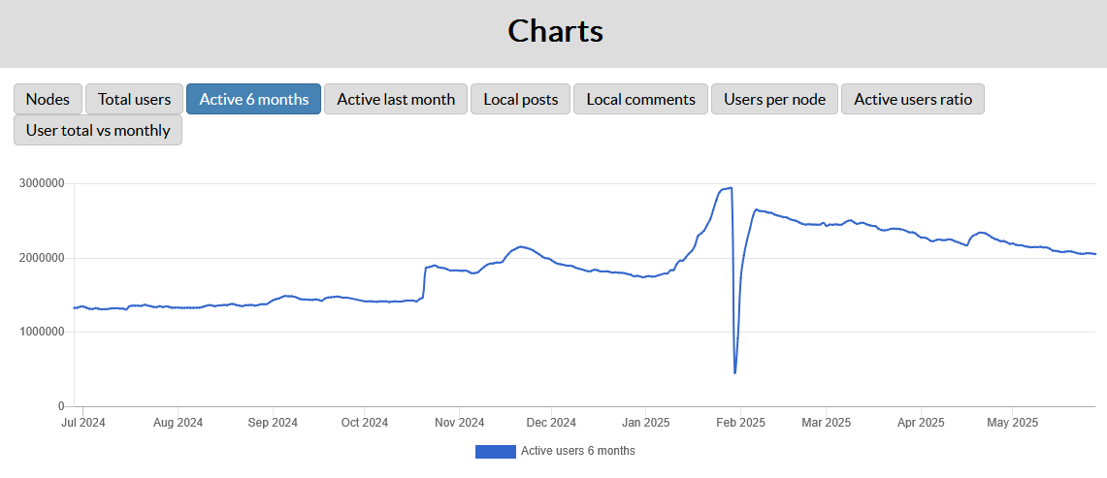The width and height of the screenshot is (1107, 478).
Task: Click the Sep 2024 axis label
Action: (x=274, y=423)
